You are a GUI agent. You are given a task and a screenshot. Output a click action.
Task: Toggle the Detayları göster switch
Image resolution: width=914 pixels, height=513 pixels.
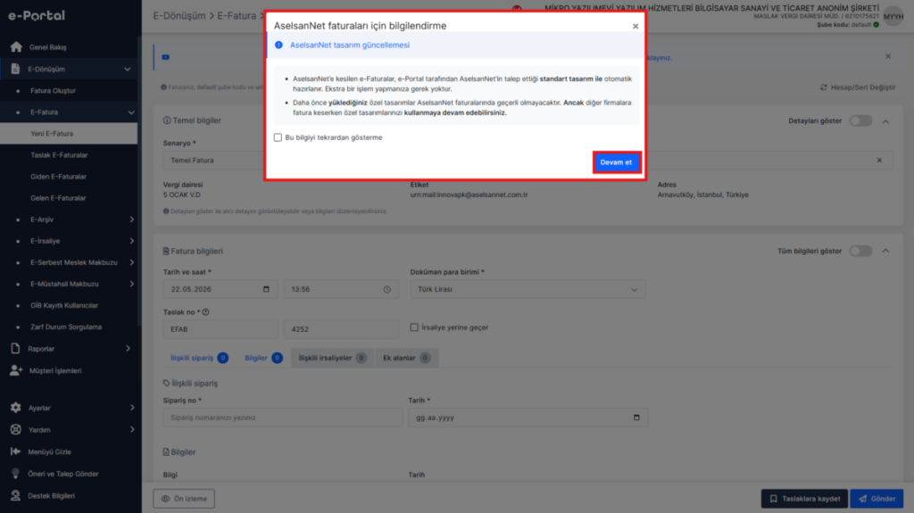(x=860, y=120)
